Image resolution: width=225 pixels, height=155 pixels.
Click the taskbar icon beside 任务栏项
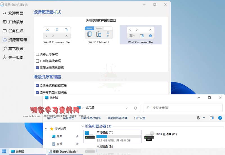(x=4, y=31)
